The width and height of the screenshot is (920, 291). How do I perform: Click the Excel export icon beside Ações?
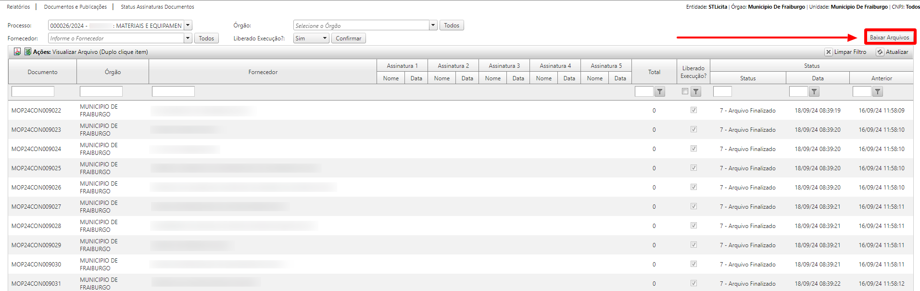(28, 52)
